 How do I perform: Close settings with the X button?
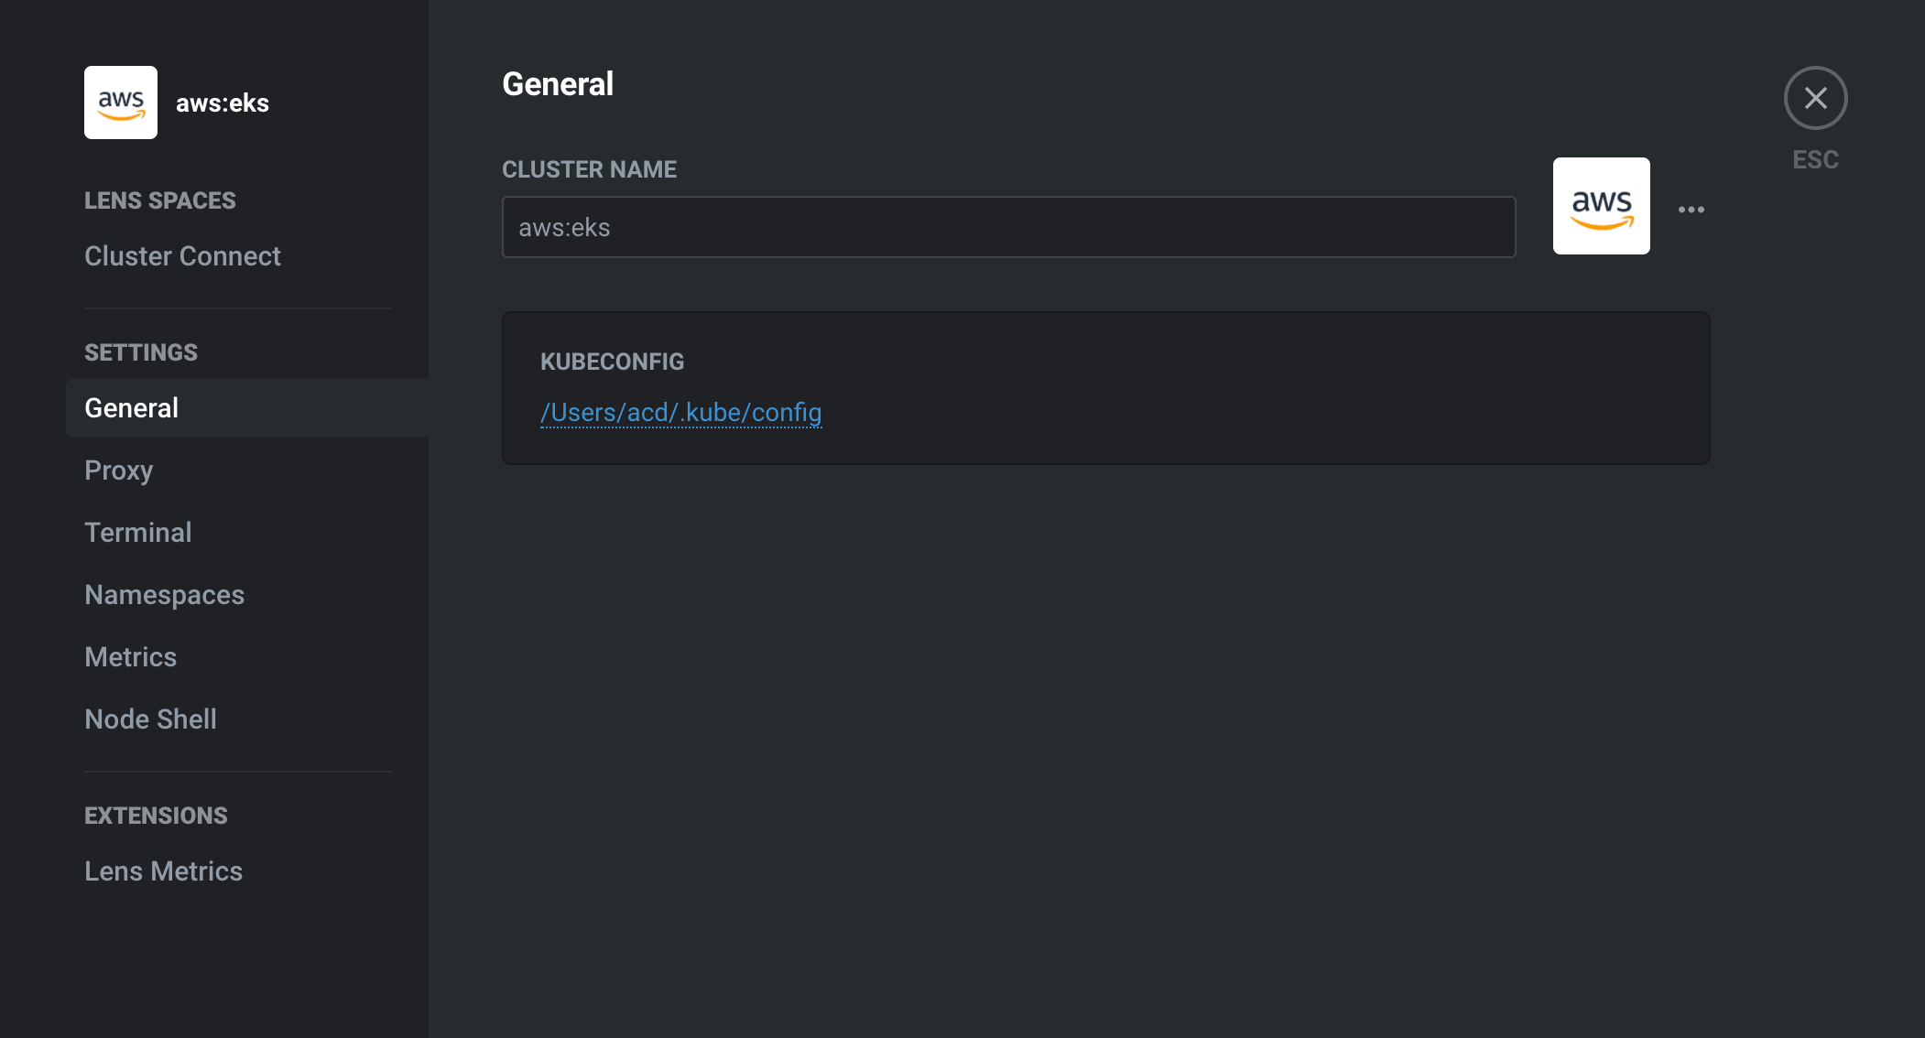tap(1815, 98)
